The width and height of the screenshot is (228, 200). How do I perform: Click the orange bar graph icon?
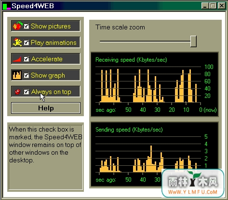point(17,75)
